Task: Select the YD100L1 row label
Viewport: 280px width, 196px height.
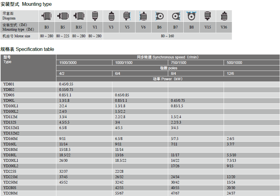Action: [11, 106]
